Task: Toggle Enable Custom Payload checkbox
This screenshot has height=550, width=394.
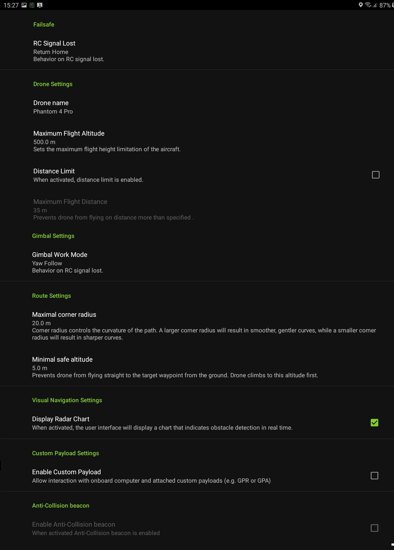Action: [x=374, y=476]
